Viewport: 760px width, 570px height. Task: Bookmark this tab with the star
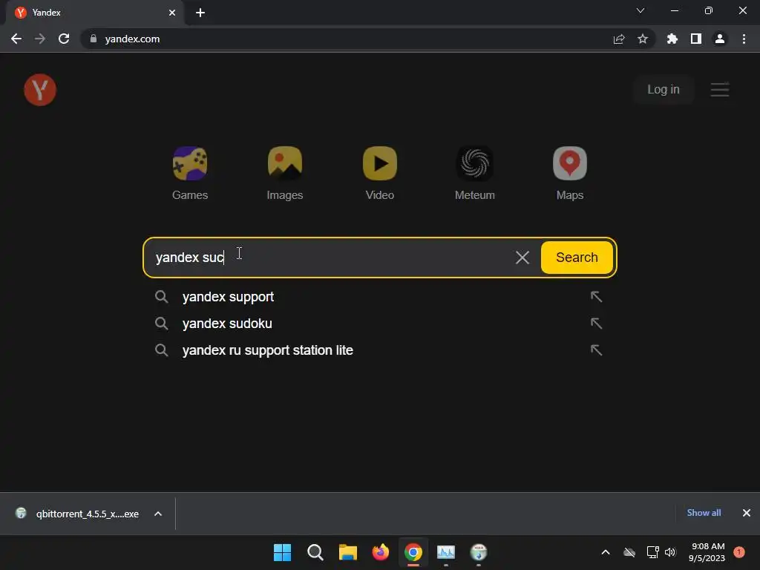click(643, 39)
